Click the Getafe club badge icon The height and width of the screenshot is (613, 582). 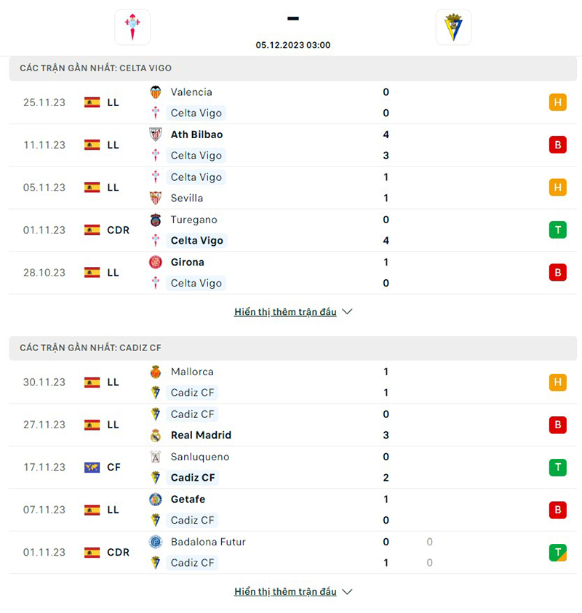pos(156,500)
